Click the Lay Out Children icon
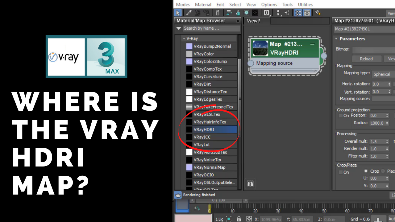 [287, 13]
